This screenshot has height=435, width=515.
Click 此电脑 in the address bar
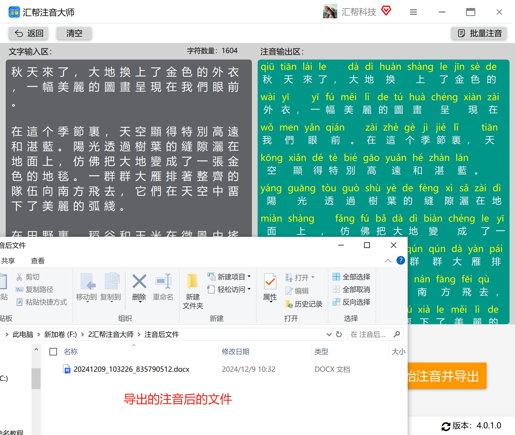[23, 334]
